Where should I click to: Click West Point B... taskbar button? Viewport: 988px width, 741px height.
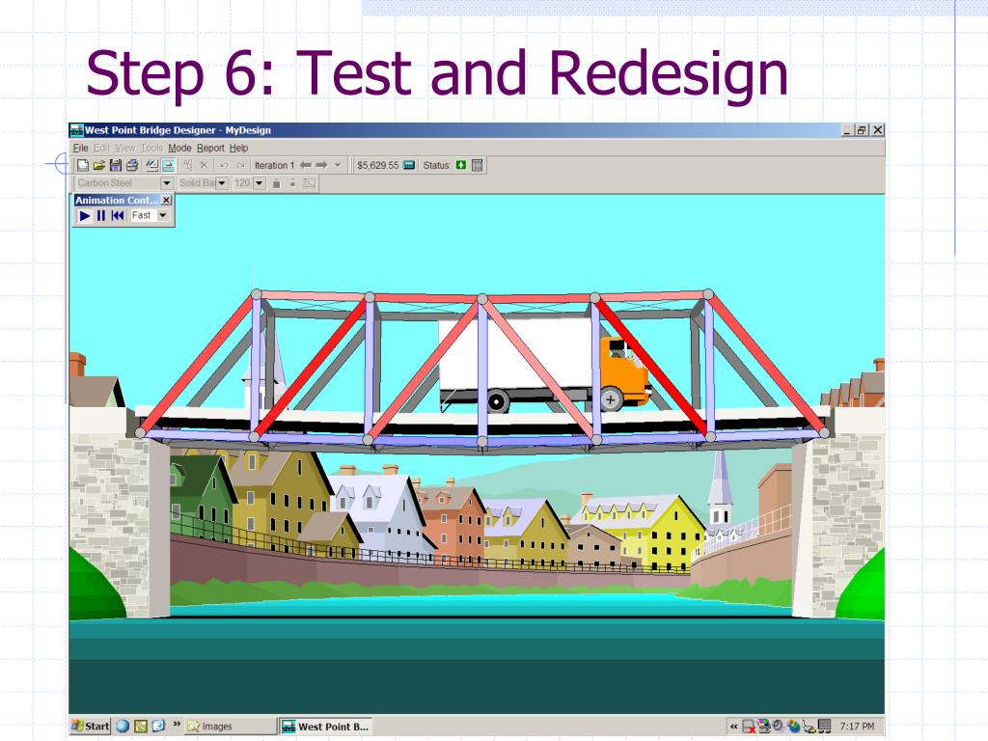pos(326,726)
